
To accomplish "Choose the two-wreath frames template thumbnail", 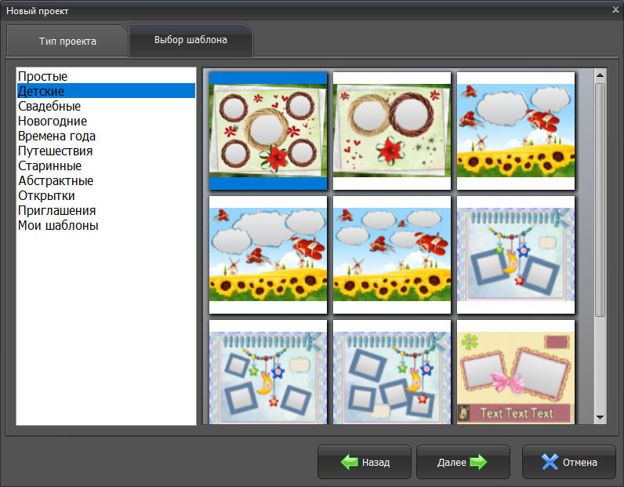I will click(392, 131).
